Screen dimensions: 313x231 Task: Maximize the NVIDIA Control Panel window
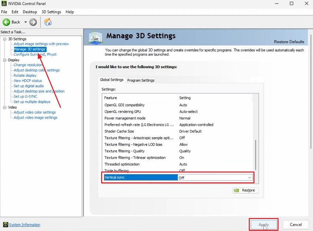(x=291, y=4)
